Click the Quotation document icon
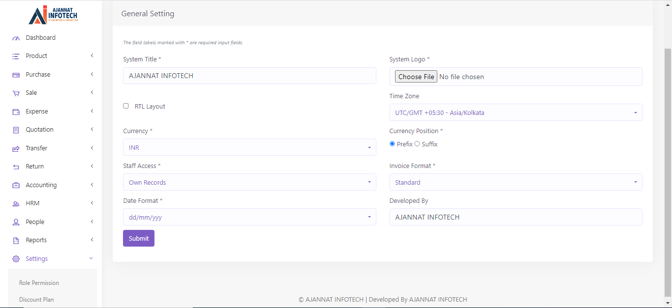 pyautogui.click(x=16, y=130)
